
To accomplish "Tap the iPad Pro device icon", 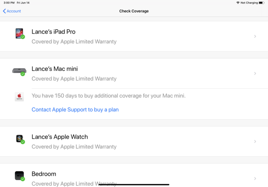I will click(19, 33).
